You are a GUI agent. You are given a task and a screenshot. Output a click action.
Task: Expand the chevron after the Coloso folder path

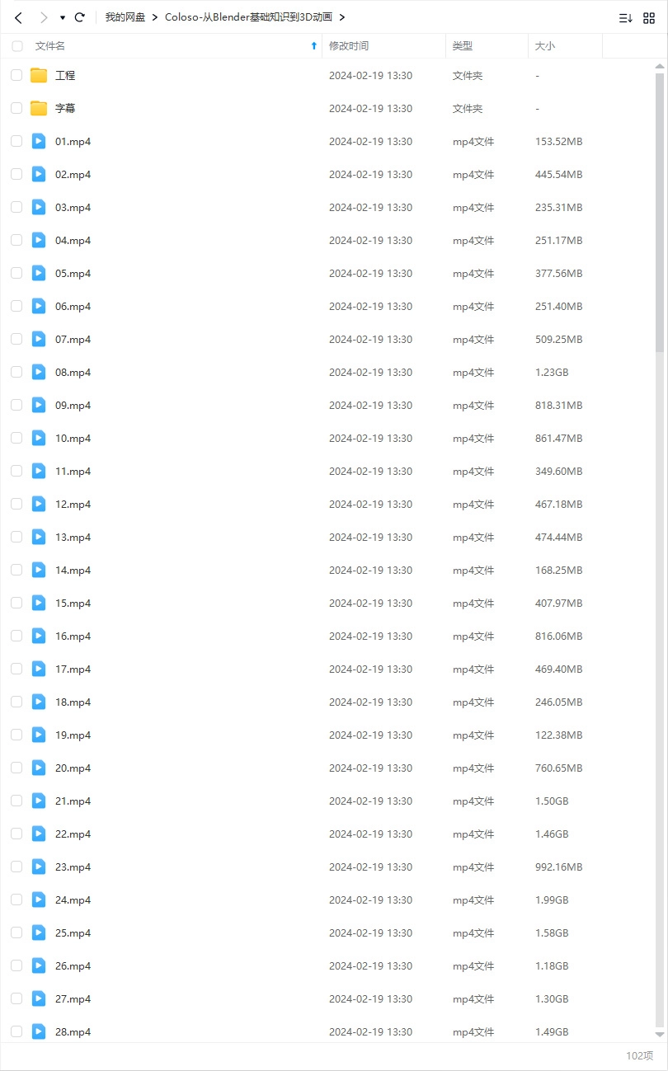pos(342,17)
